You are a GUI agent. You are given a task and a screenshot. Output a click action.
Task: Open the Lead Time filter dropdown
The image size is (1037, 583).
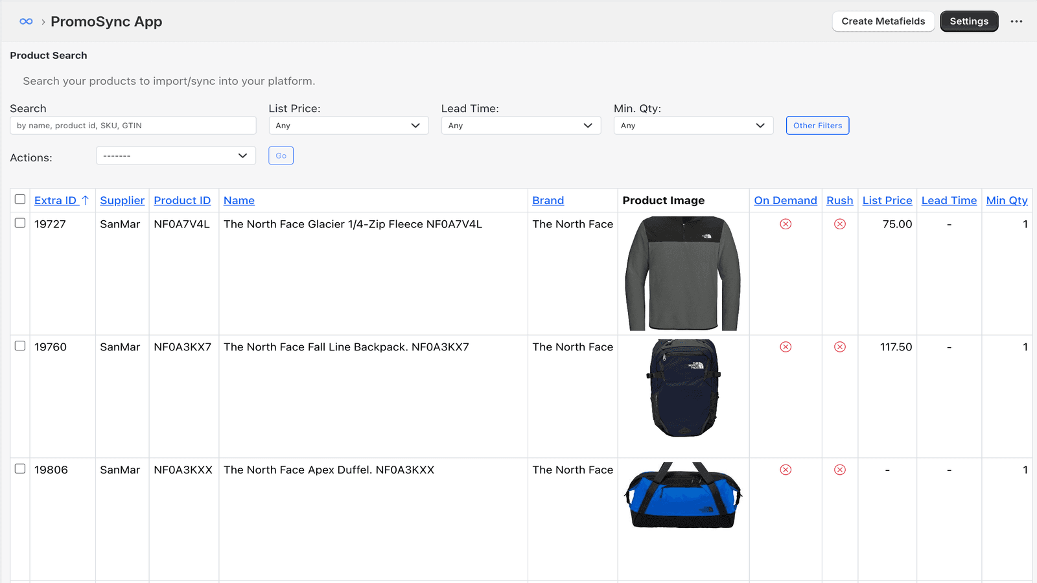click(x=520, y=126)
